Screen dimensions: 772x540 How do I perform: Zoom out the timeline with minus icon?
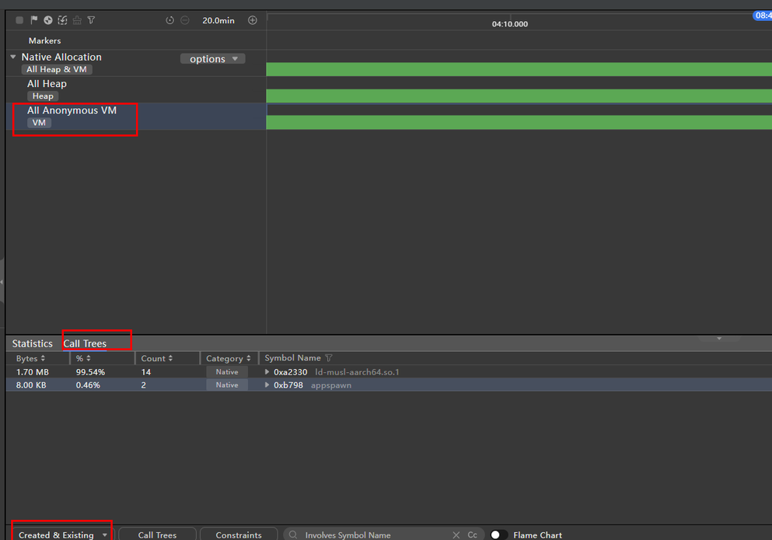click(185, 20)
